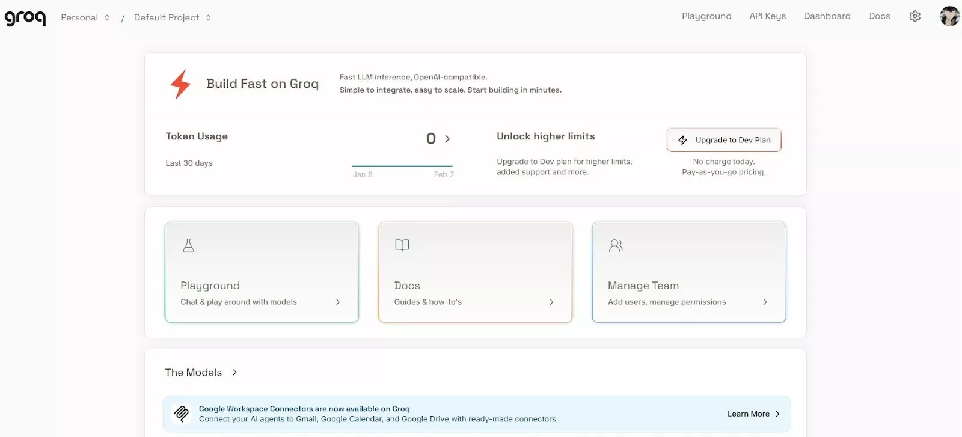The height and width of the screenshot is (437, 962).
Task: Click the token count 0
Action: [x=430, y=139]
